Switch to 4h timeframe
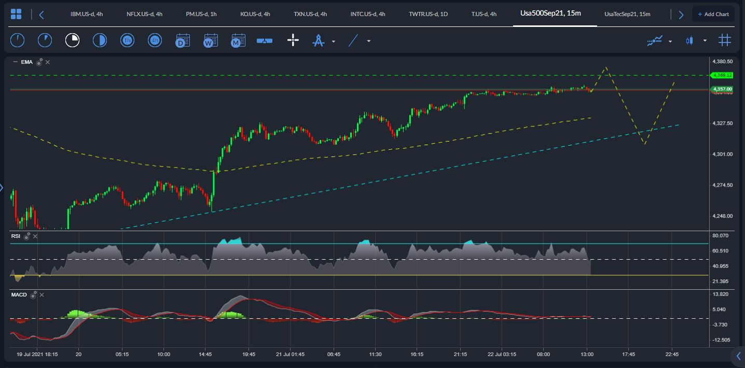 click(155, 40)
